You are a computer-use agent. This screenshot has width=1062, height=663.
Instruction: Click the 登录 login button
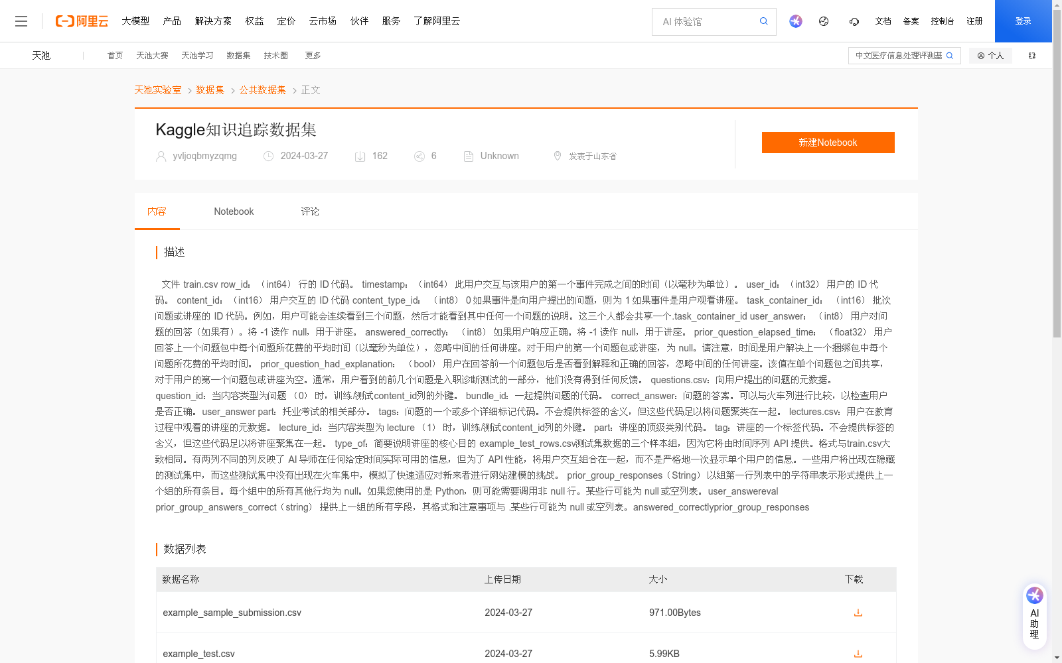click(1023, 21)
